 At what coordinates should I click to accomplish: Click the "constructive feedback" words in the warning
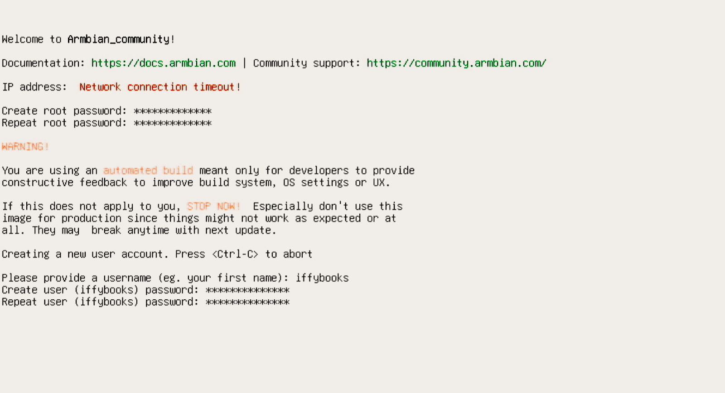[x=64, y=182]
